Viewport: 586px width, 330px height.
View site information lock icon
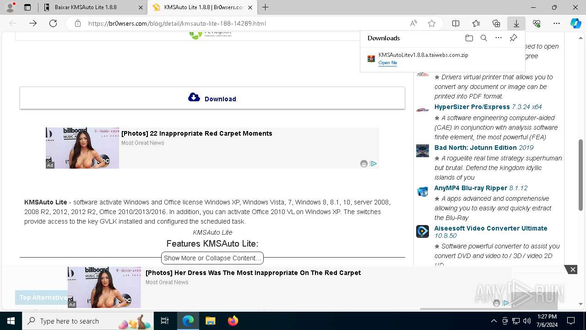click(78, 23)
